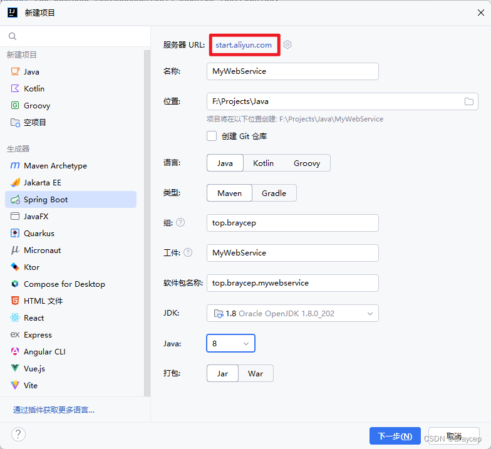Select the Groovy project icon

[x=15, y=105]
